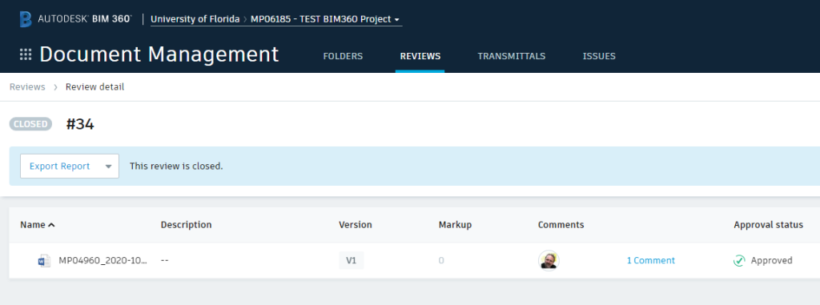Sort by Name using ascending arrow

pos(51,225)
